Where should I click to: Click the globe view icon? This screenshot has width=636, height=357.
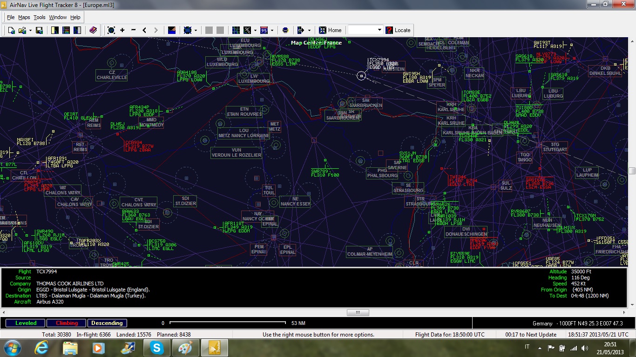point(285,30)
